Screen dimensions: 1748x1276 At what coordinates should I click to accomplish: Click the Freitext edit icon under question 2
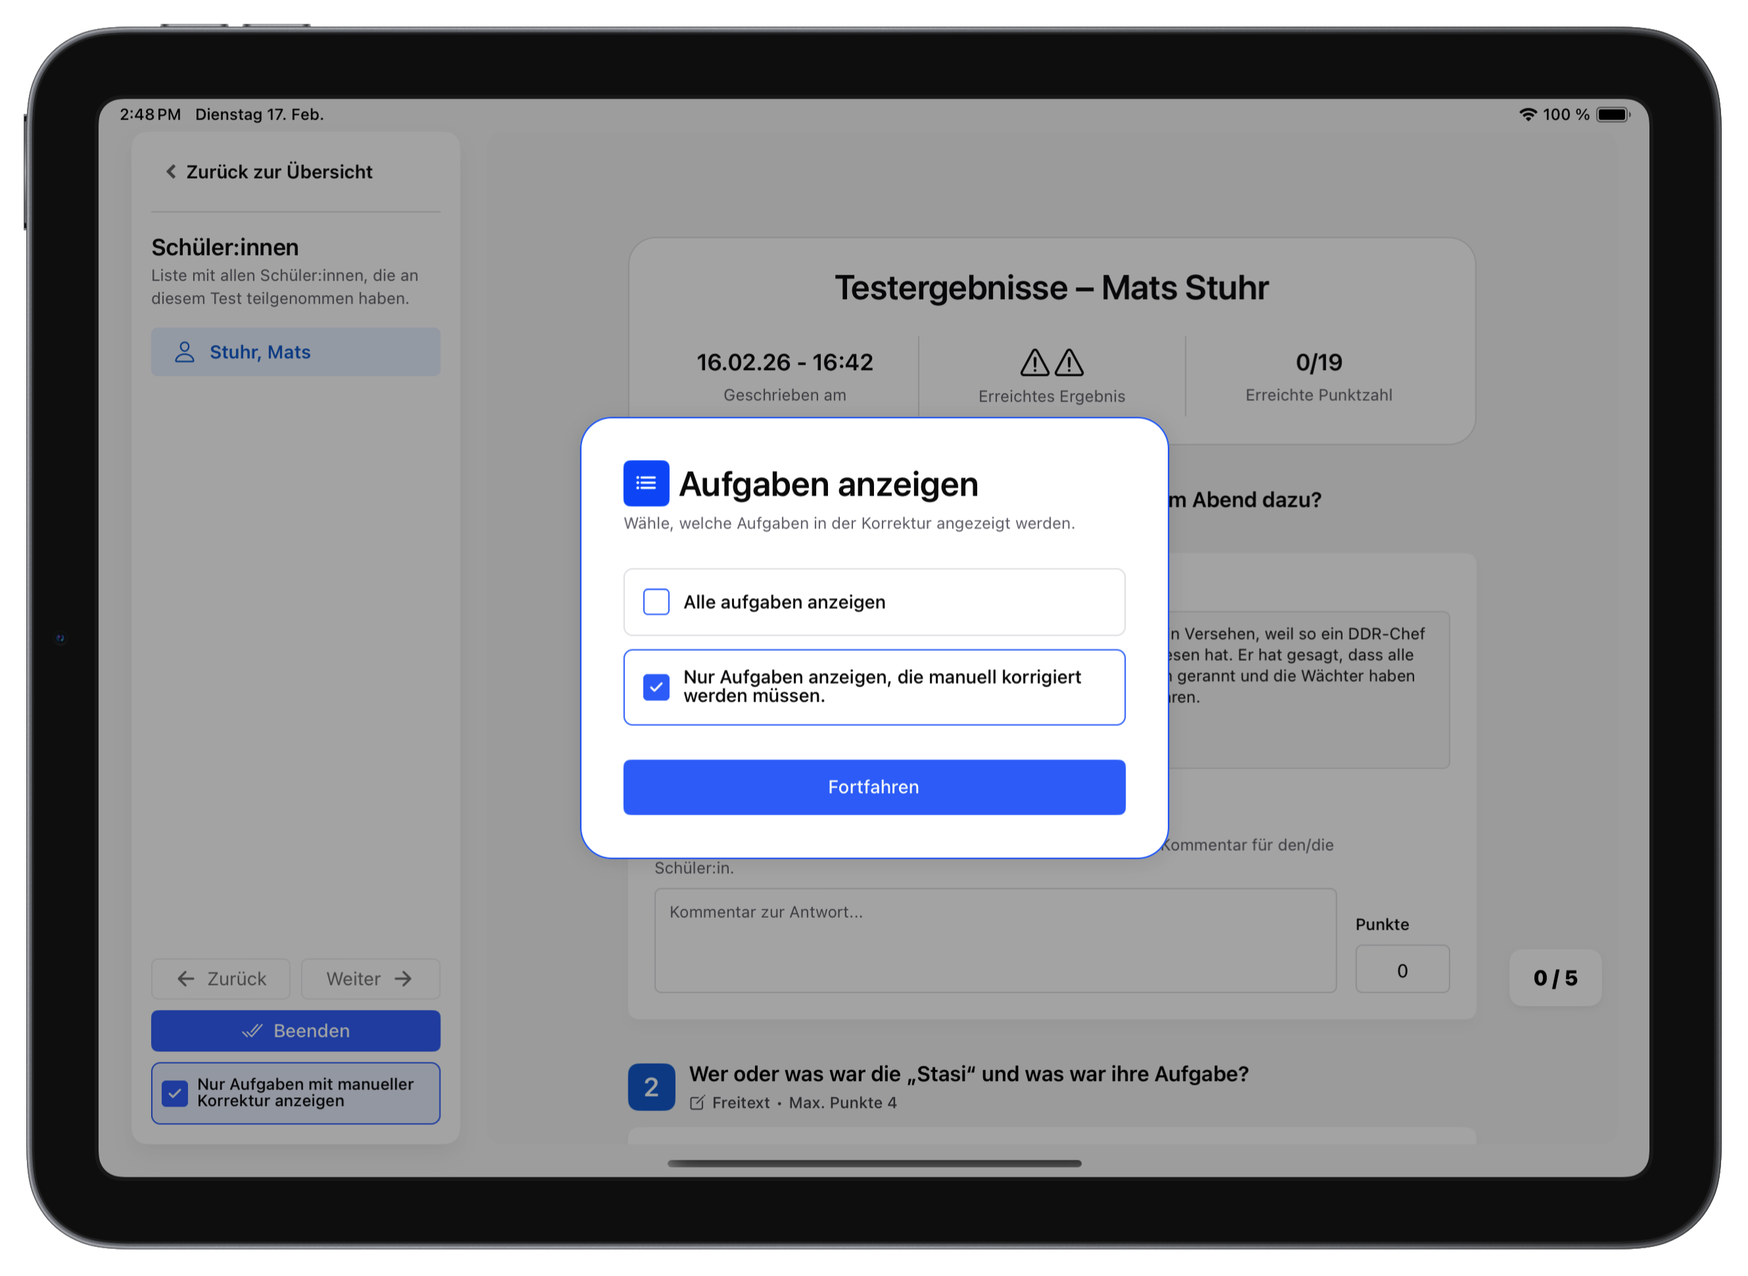pos(697,1103)
